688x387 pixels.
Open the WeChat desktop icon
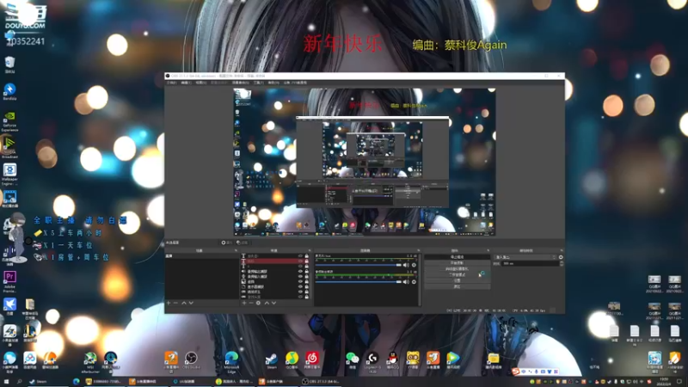coord(352,360)
